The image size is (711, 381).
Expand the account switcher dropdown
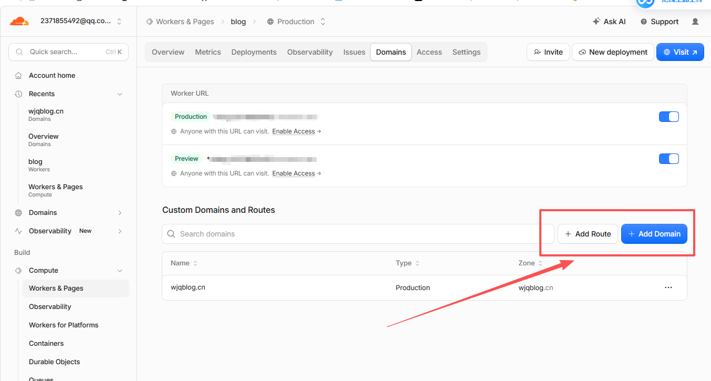[119, 22]
